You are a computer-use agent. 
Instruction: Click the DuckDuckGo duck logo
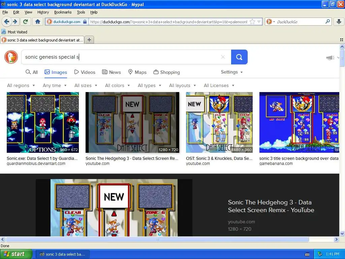pos(11,57)
